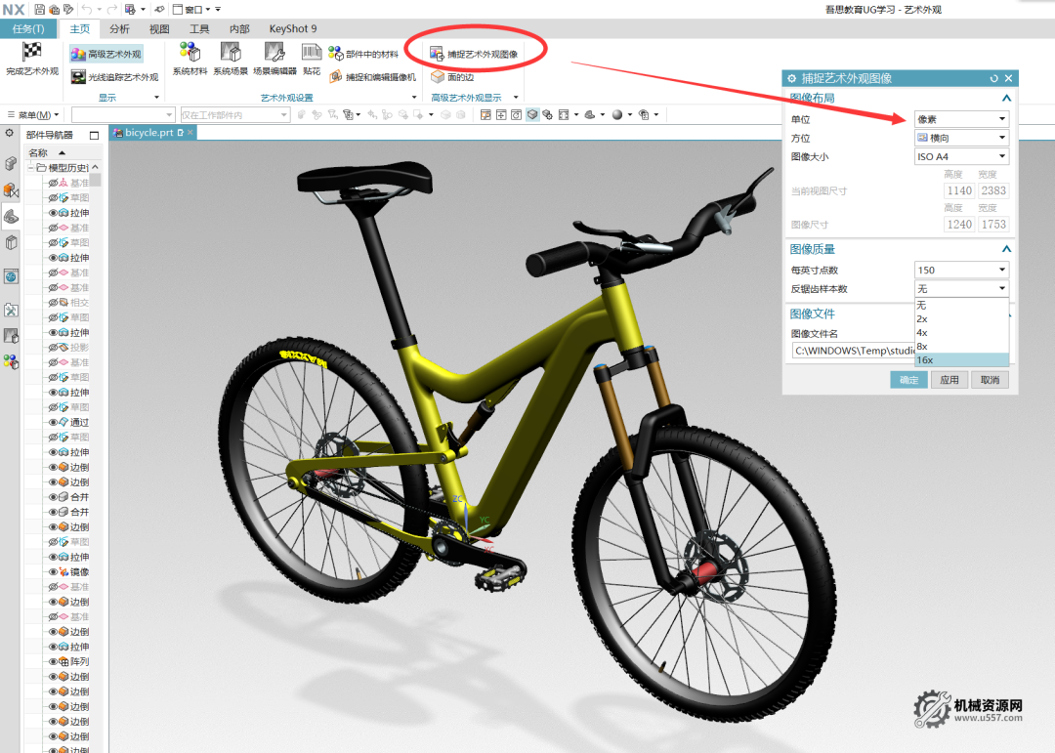Collapse the 图像布局 section chevron

1006,99
